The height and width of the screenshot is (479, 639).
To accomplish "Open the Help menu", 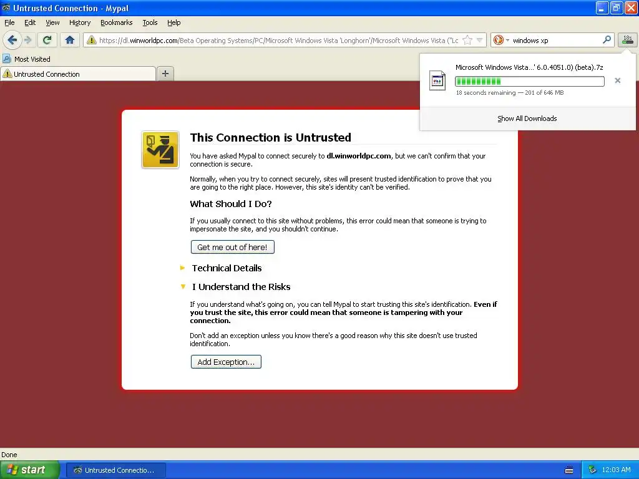I will tap(174, 22).
